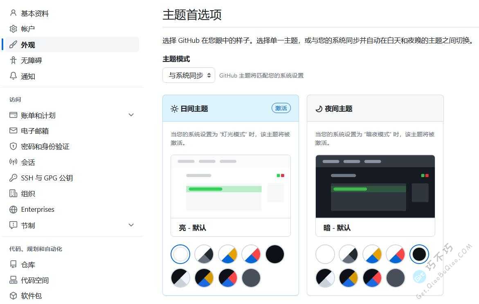Switch to the 外观 settings section

point(27,44)
